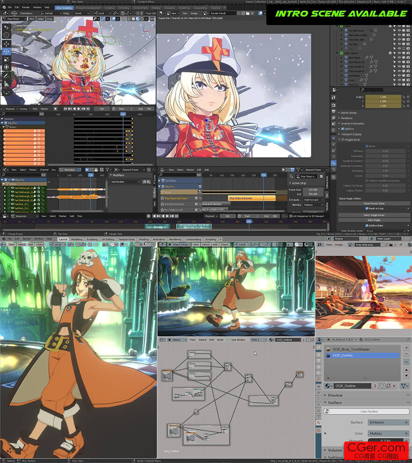This screenshot has width=412, height=463.
Task: Toggle Link Sequence to 3D Viewport checkbox
Action: pos(291,216)
